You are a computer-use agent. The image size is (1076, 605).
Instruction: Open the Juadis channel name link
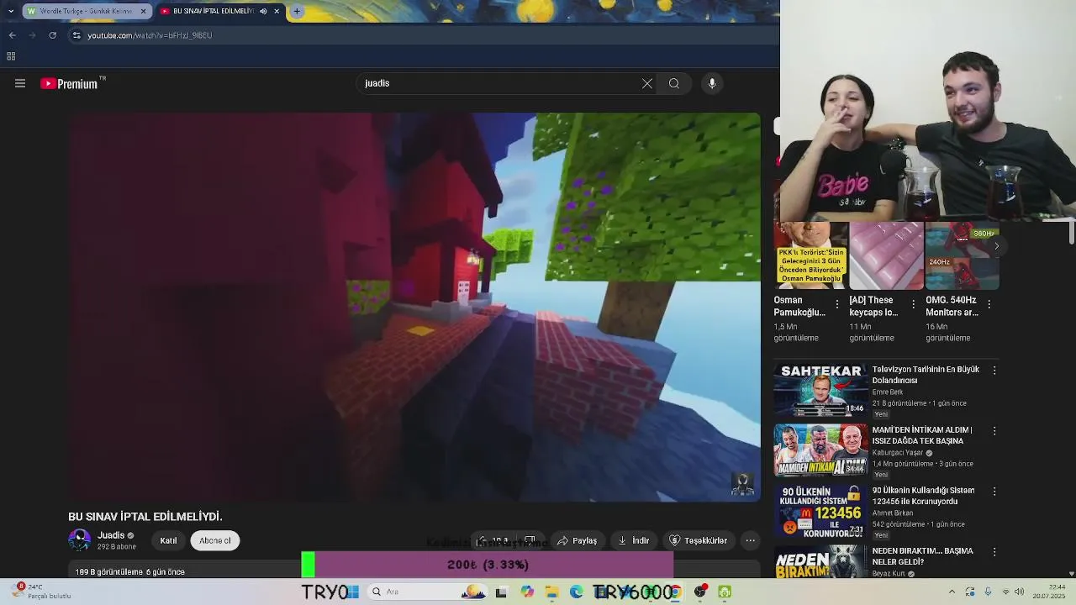tap(111, 535)
